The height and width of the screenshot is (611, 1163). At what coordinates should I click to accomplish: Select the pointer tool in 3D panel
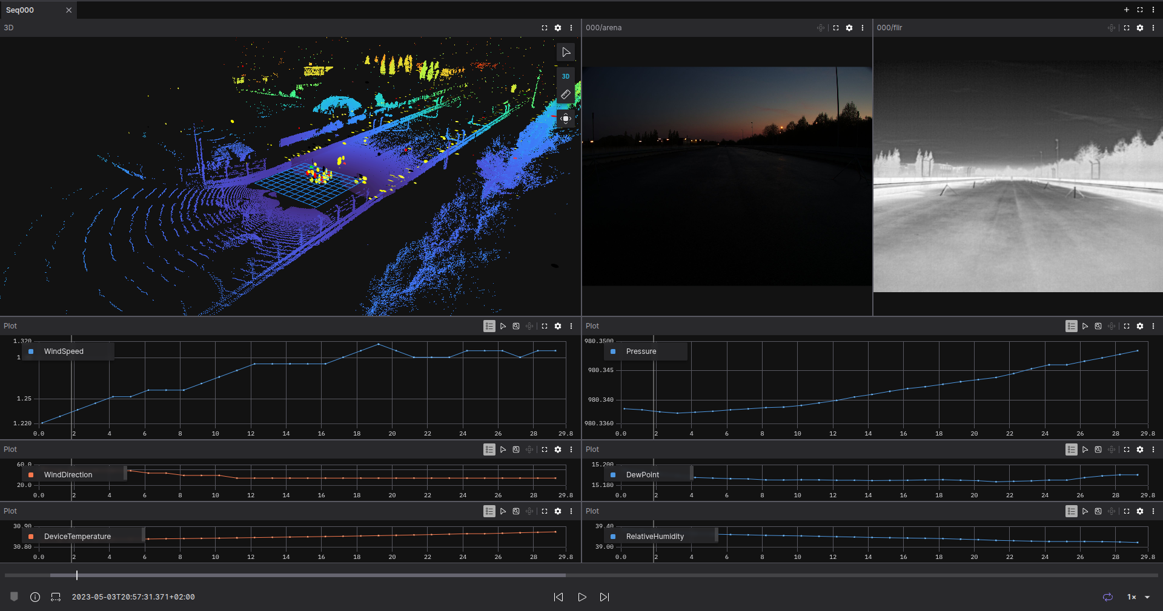click(566, 53)
